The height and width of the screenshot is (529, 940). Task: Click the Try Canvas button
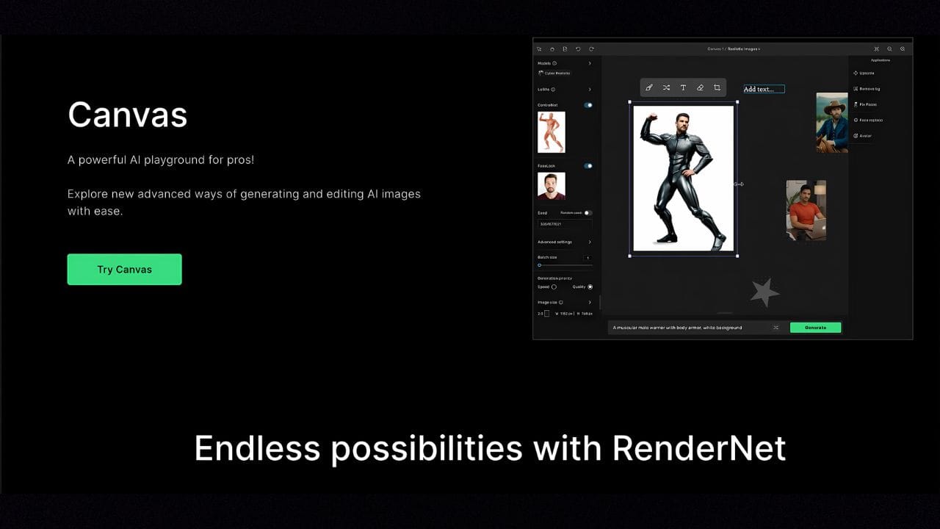pos(124,269)
